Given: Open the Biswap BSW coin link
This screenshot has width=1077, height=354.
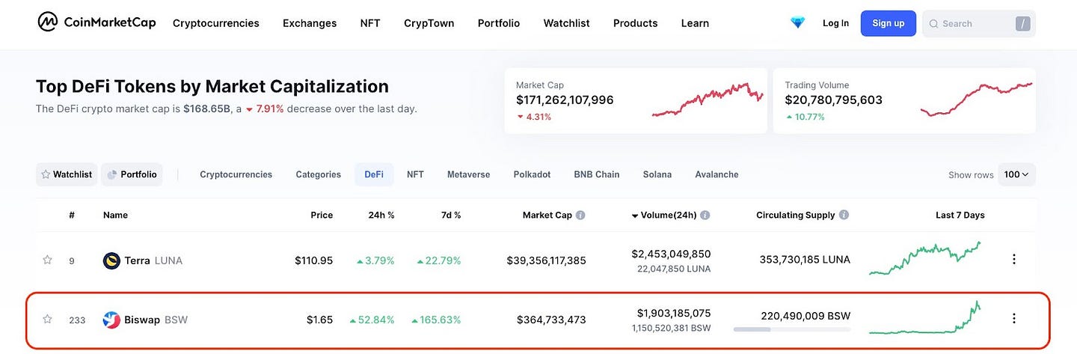Looking at the screenshot, I should coord(156,320).
